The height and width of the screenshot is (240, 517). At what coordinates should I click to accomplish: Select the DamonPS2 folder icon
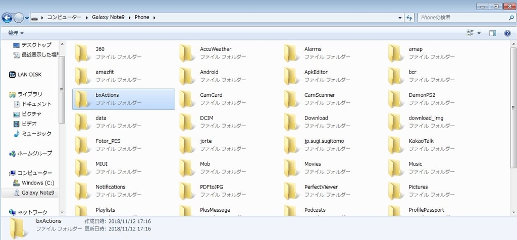coord(396,99)
